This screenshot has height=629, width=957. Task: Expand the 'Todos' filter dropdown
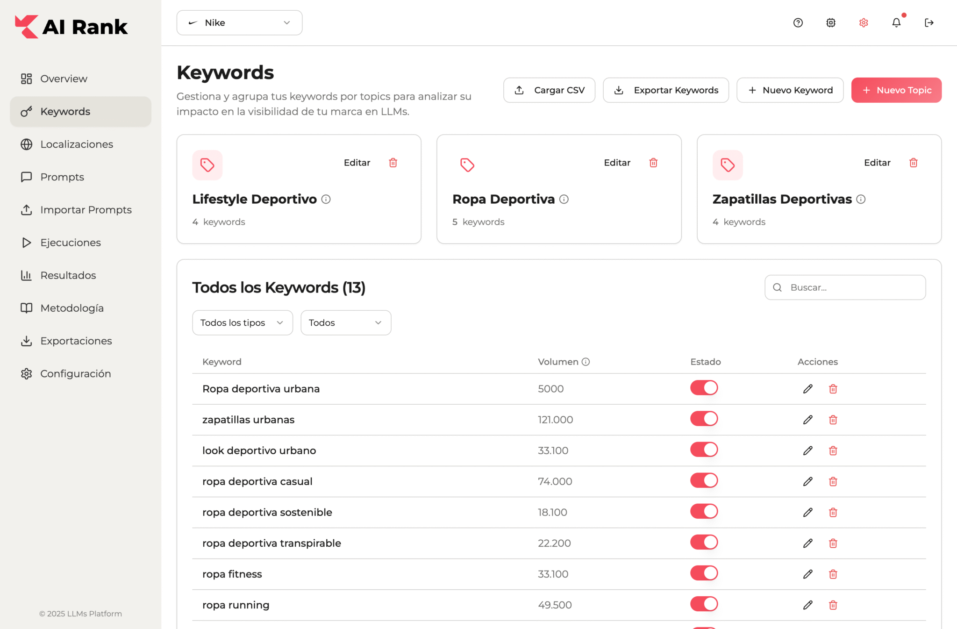click(346, 323)
